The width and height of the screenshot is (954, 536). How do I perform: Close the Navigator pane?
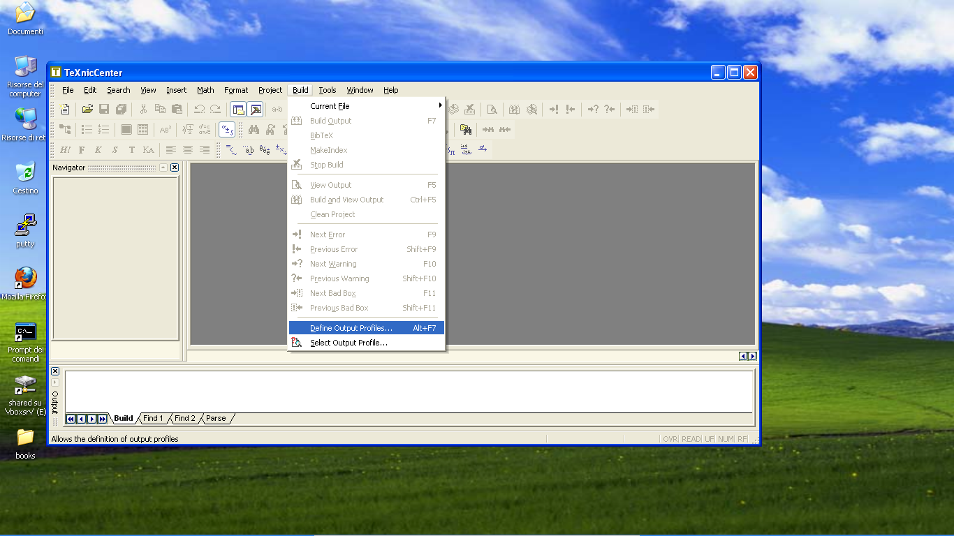(x=175, y=167)
